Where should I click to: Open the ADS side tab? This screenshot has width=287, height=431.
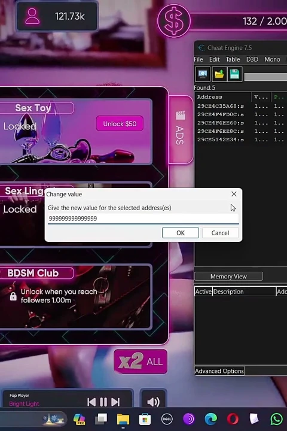point(181,129)
